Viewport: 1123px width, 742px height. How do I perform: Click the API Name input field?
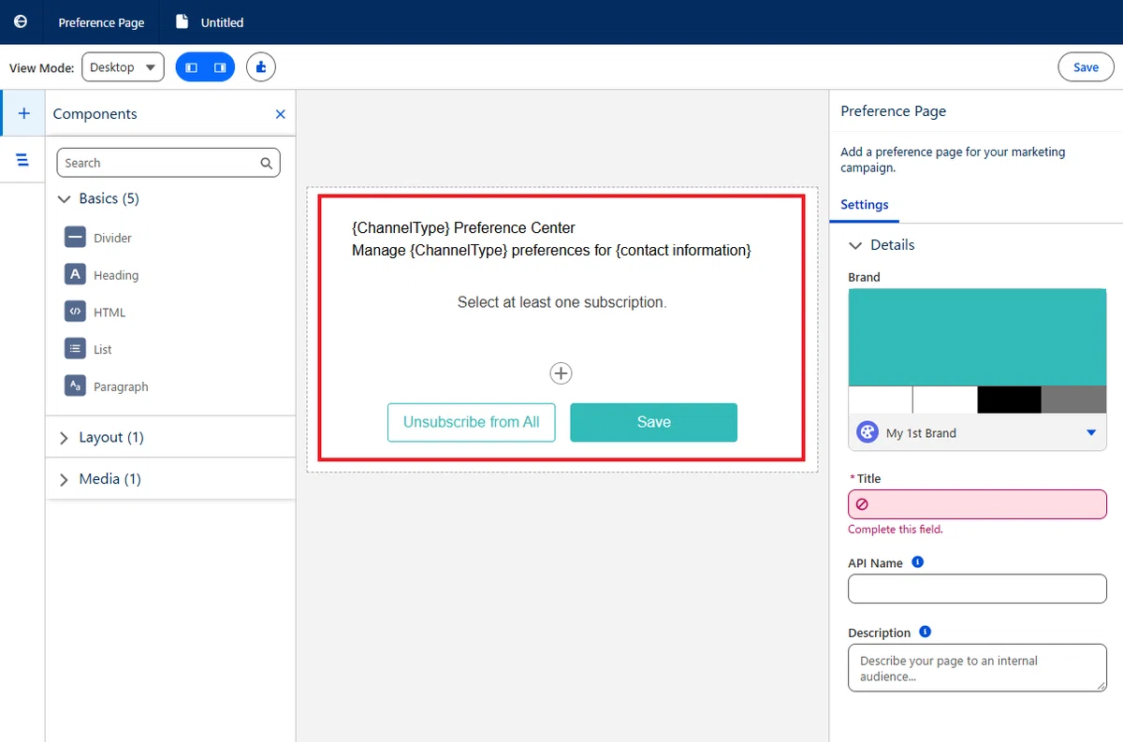pyautogui.click(x=977, y=589)
